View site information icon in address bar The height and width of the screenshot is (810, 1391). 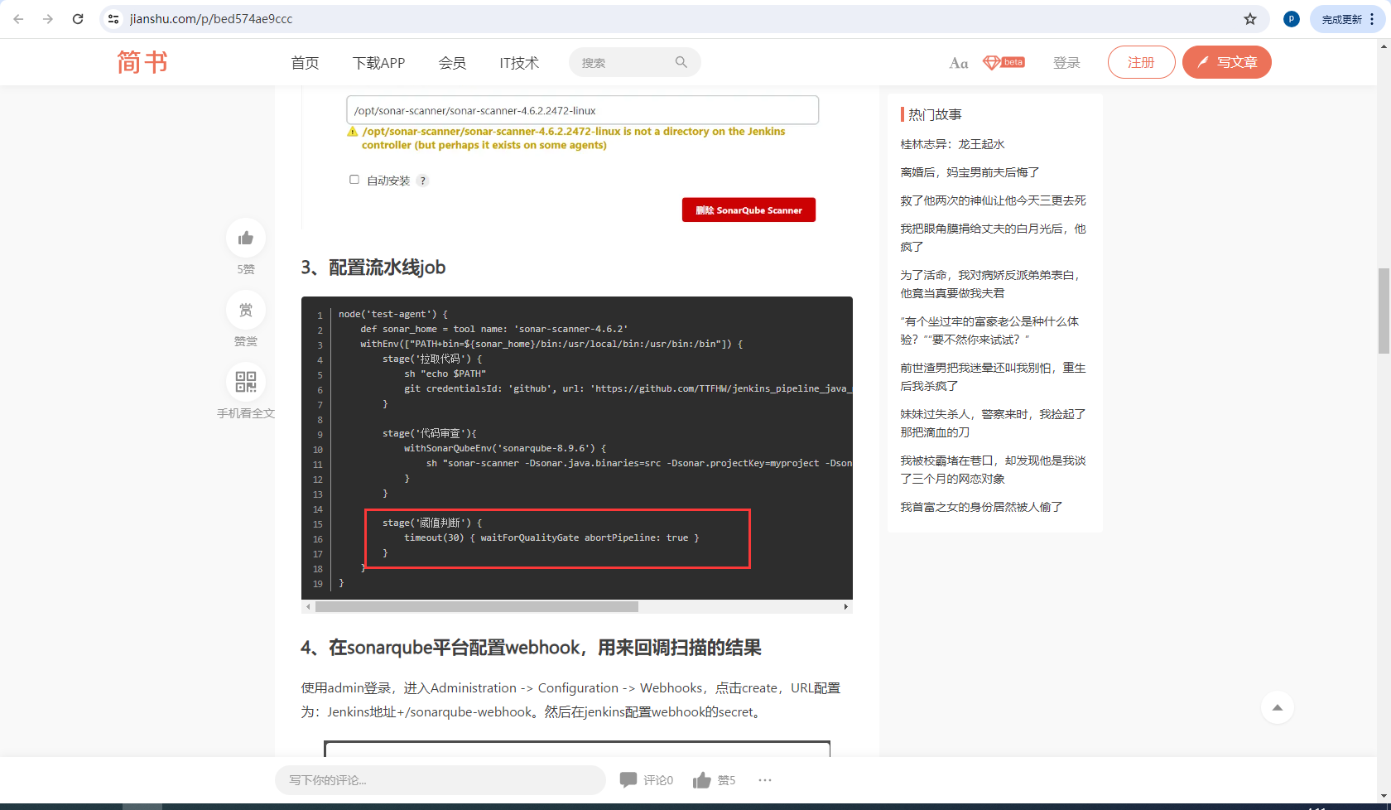(x=114, y=19)
